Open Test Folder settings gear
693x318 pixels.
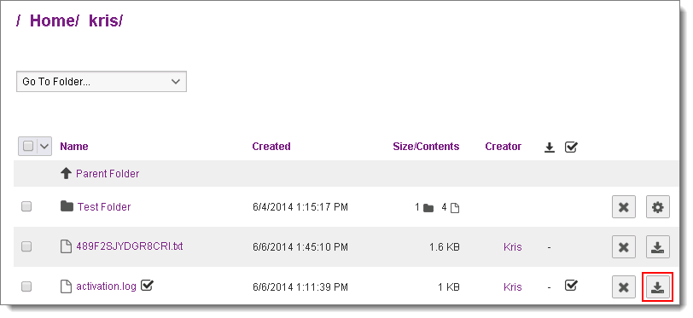pyautogui.click(x=658, y=206)
